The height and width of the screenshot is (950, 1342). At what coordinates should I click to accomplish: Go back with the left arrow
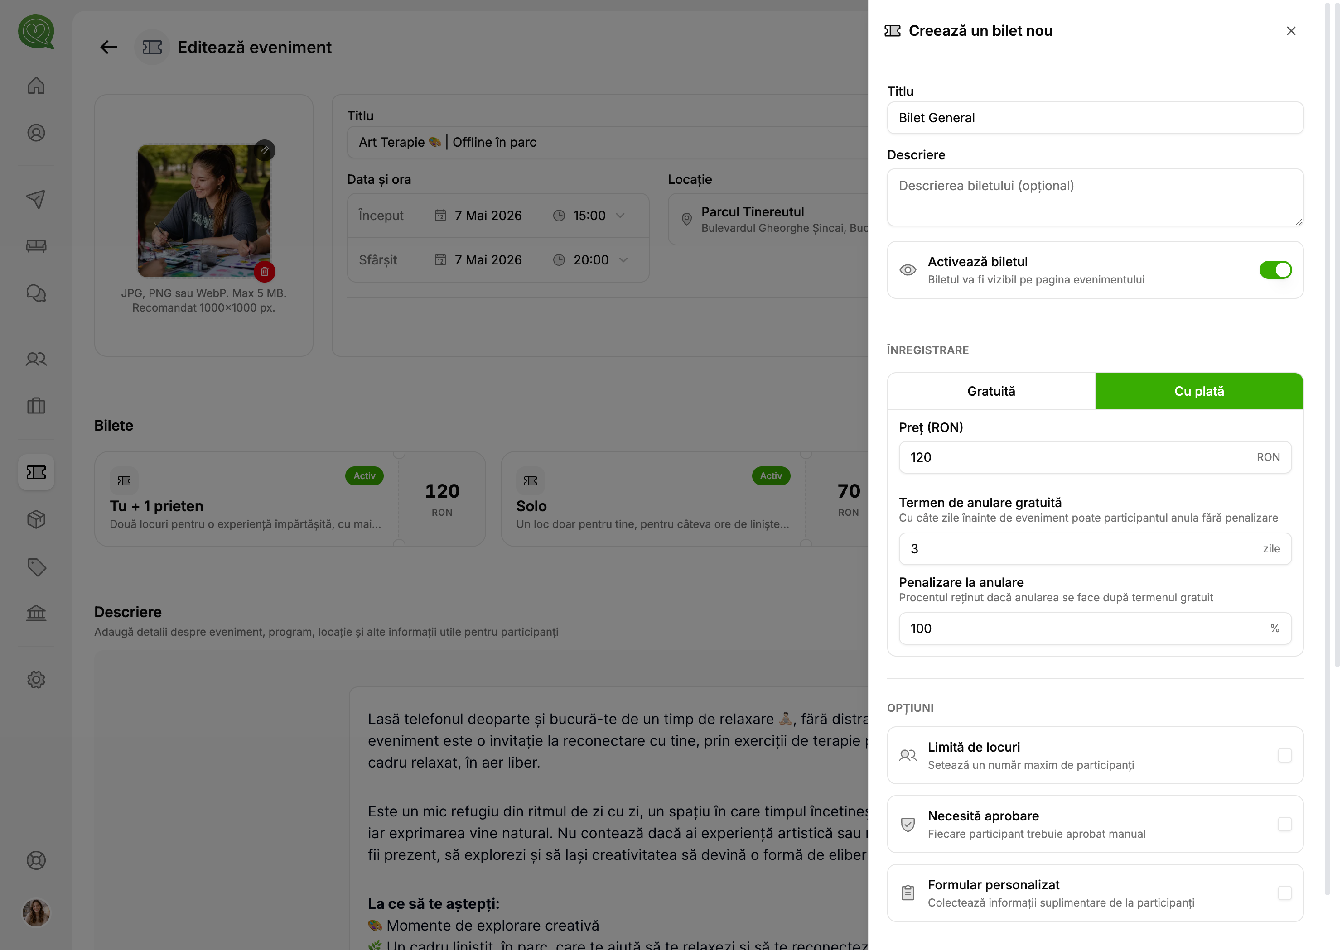click(x=108, y=48)
